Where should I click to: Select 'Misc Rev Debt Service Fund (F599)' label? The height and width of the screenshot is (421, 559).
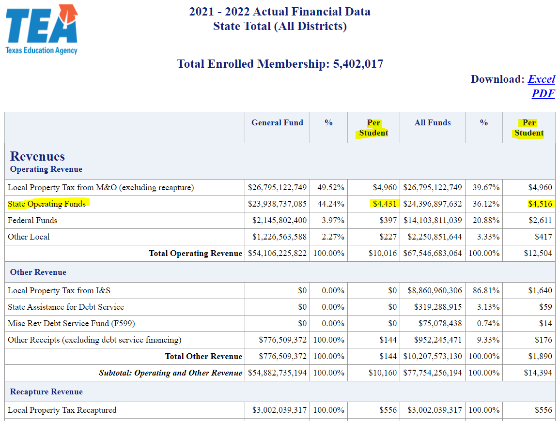coord(71,323)
